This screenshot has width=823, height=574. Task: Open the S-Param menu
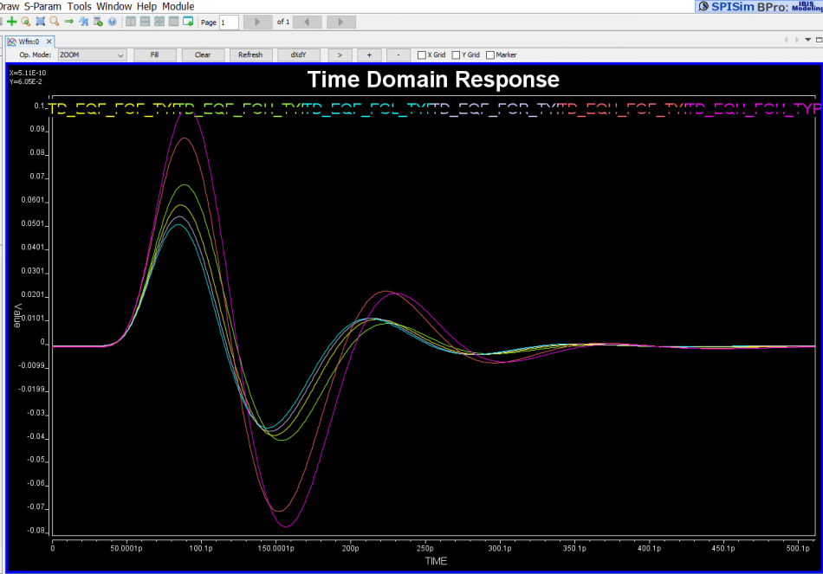tap(43, 6)
